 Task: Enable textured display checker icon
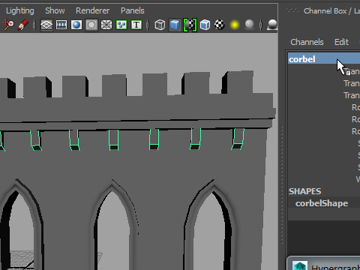220,25
